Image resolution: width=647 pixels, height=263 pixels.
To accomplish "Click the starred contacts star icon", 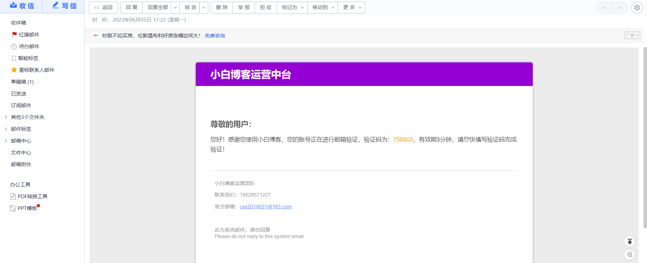I will (14, 70).
